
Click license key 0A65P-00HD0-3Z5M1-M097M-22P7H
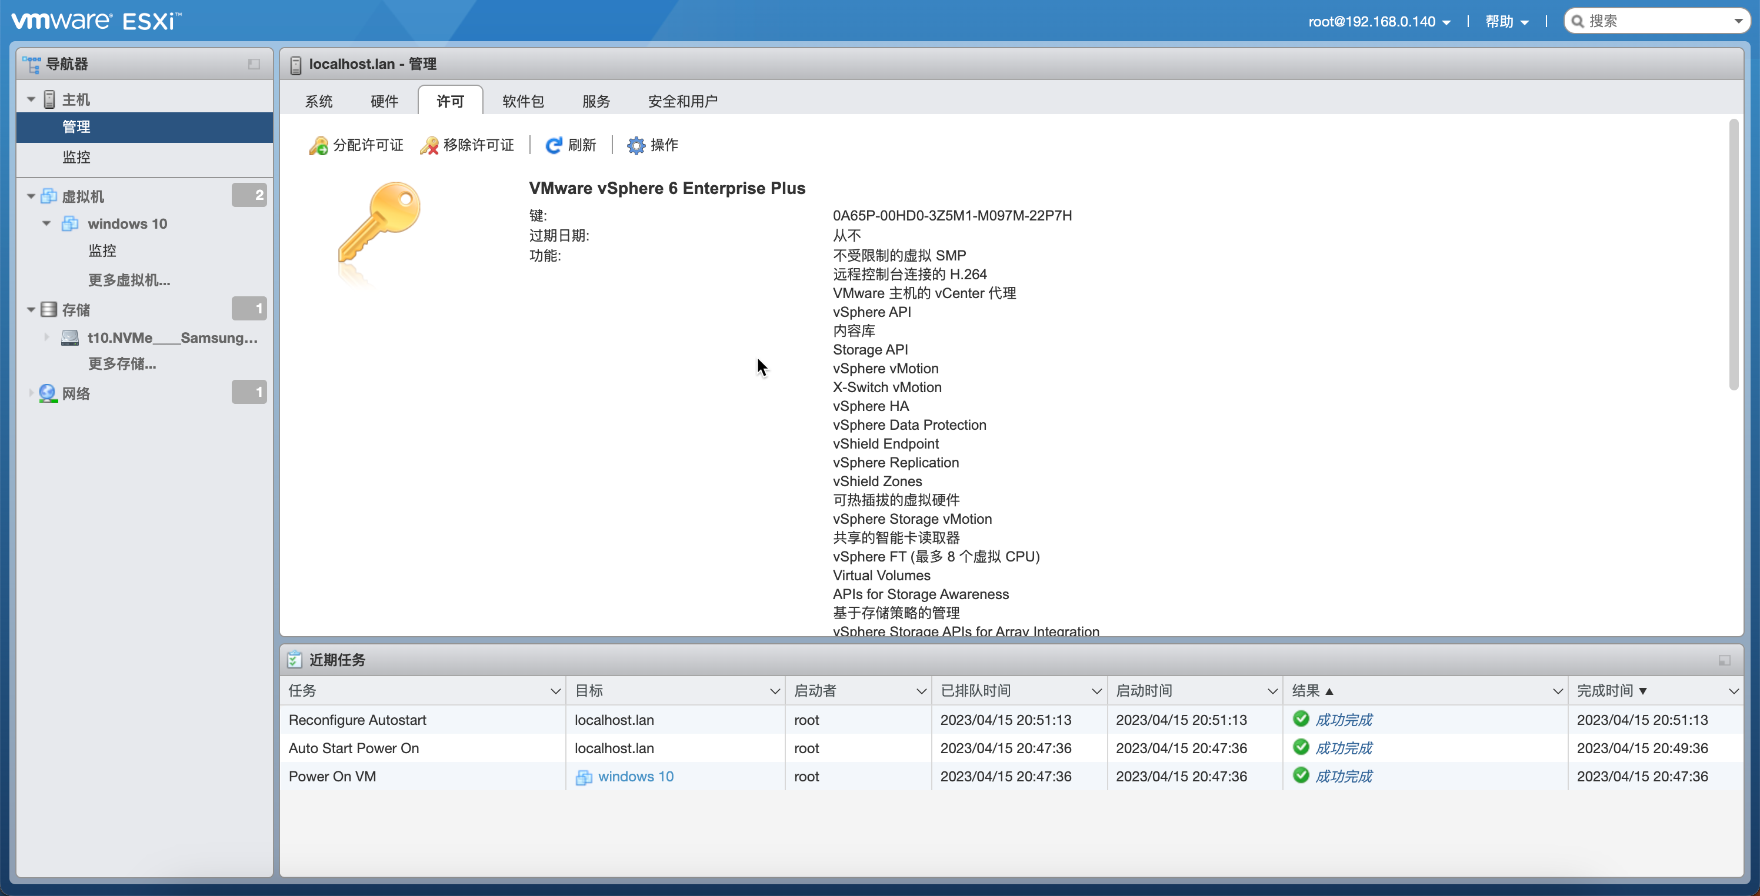click(x=952, y=215)
